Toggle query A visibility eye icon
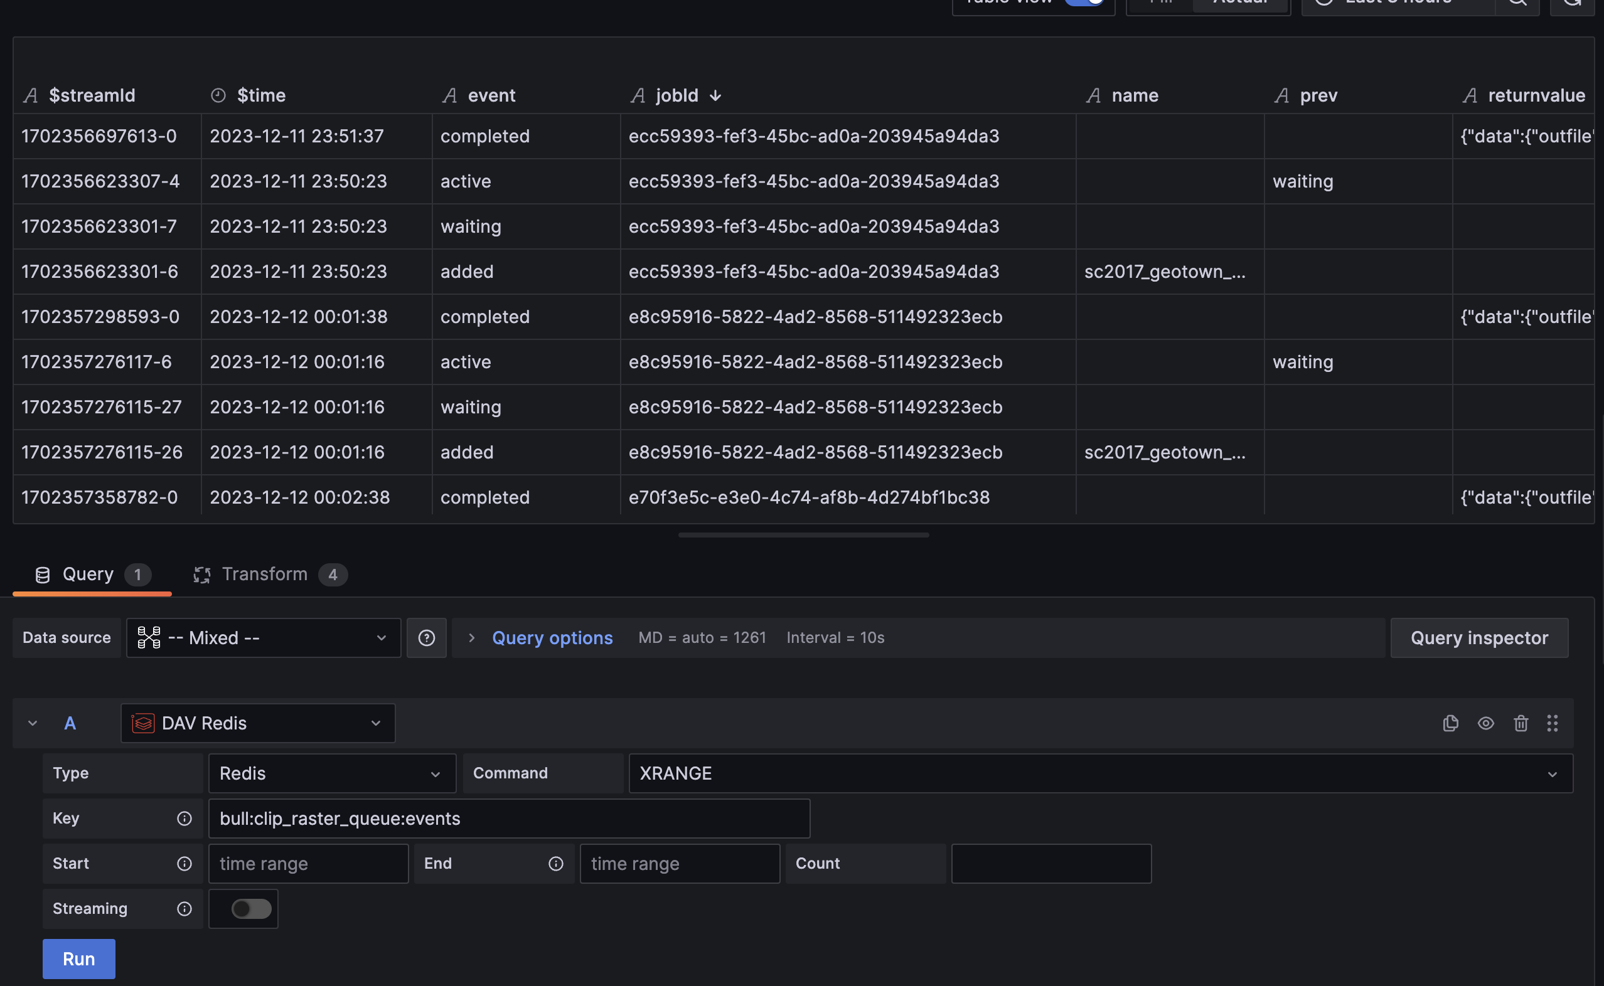Viewport: 1604px width, 986px height. tap(1486, 723)
